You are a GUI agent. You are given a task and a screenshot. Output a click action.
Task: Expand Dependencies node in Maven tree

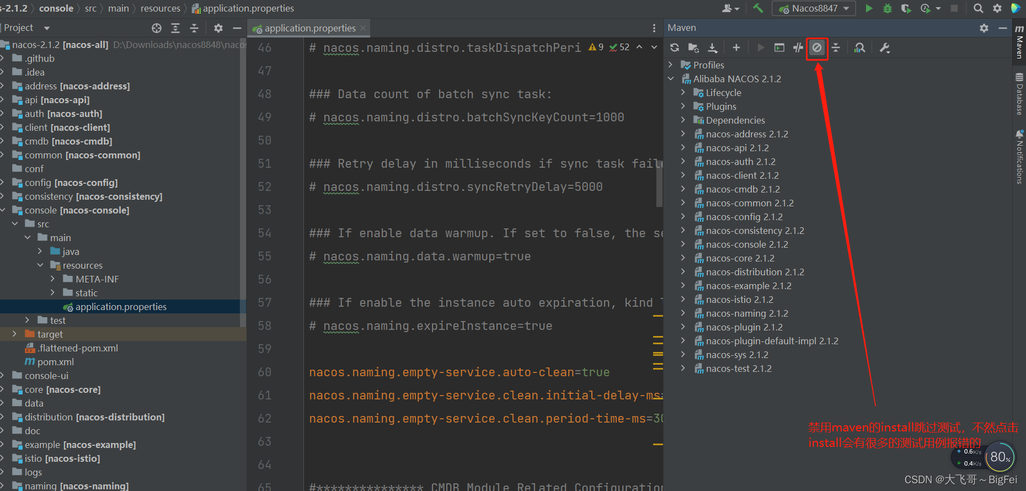[x=683, y=120]
